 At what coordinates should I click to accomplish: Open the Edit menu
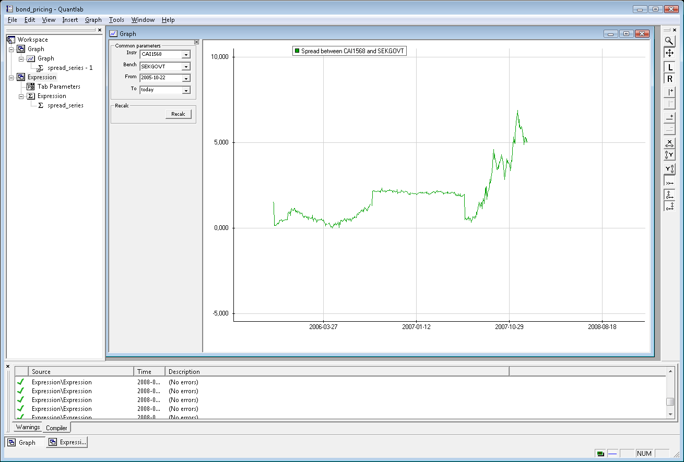click(x=30, y=20)
